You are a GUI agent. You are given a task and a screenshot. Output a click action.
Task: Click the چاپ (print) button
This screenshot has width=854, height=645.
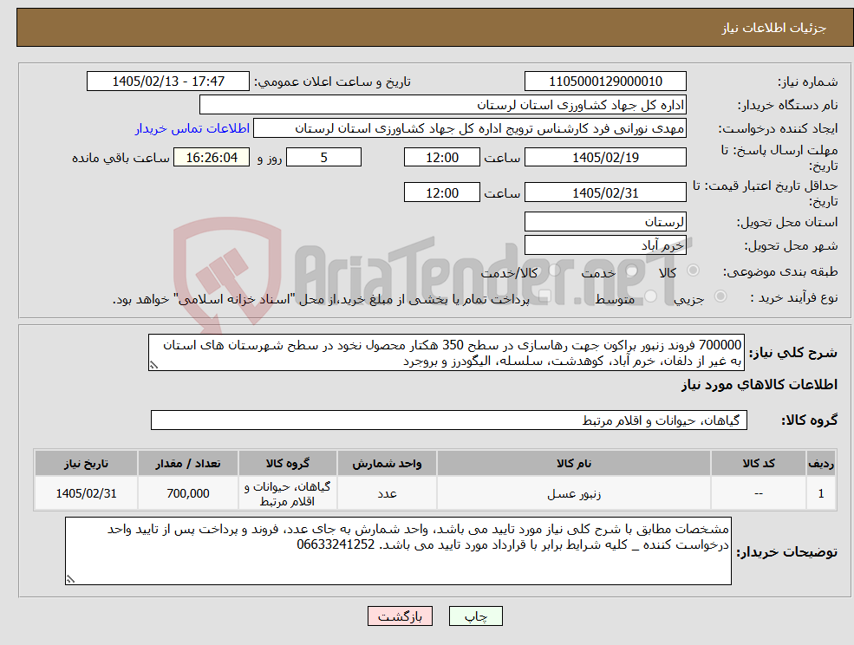[x=475, y=616]
